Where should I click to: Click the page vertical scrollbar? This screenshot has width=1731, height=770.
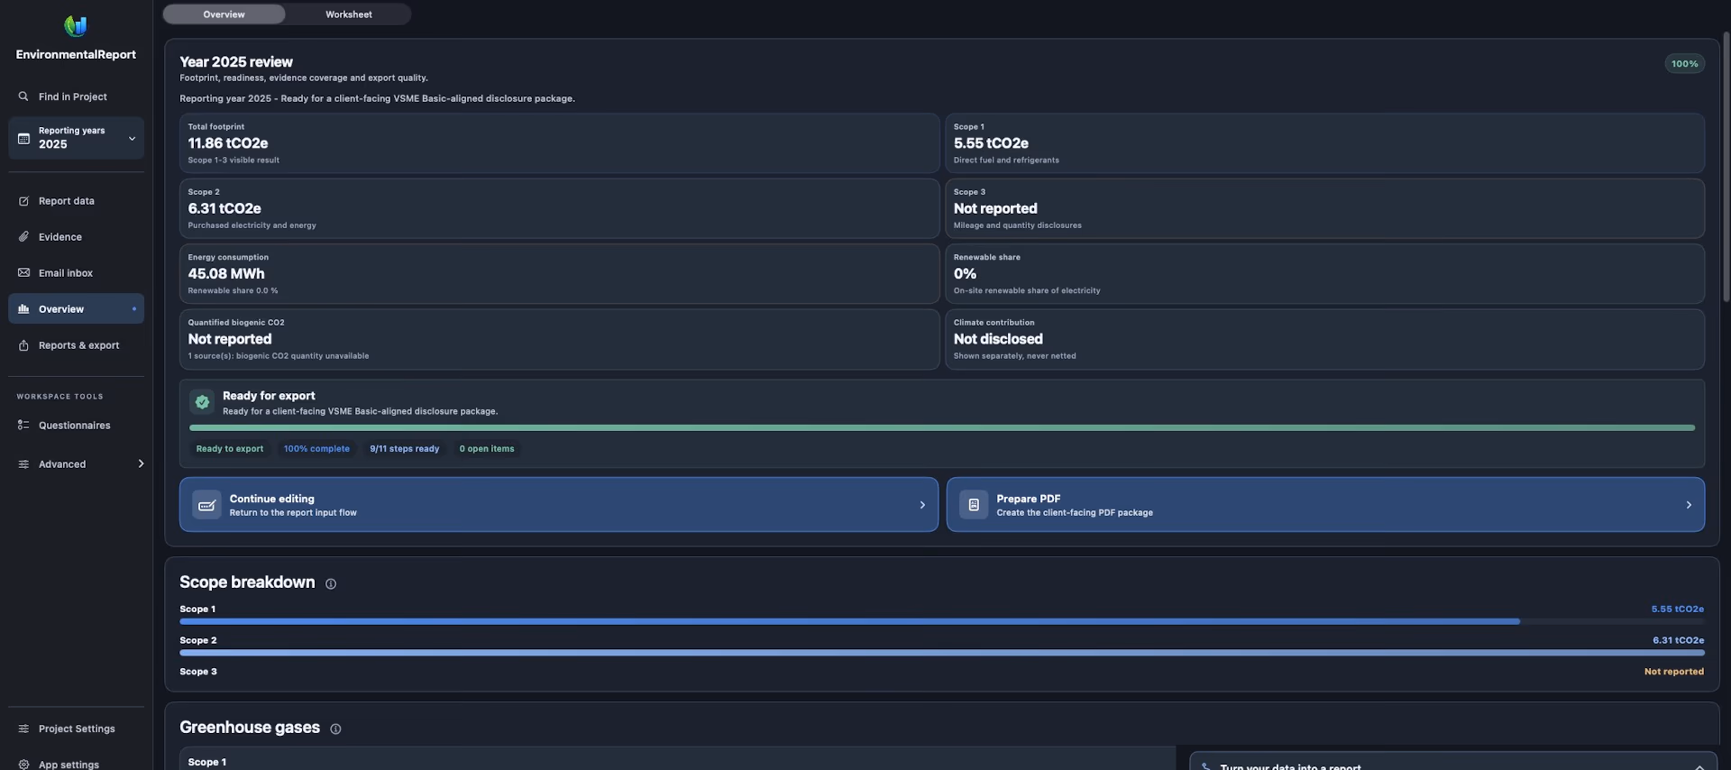(x=1726, y=167)
